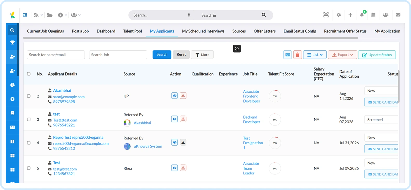Open the notifications bell
Screen dimensions: 411x190
click(362, 15)
